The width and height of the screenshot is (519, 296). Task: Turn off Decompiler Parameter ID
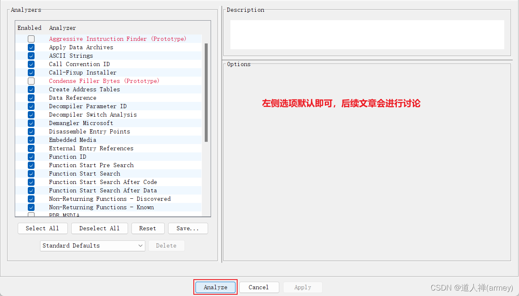pyautogui.click(x=31, y=106)
